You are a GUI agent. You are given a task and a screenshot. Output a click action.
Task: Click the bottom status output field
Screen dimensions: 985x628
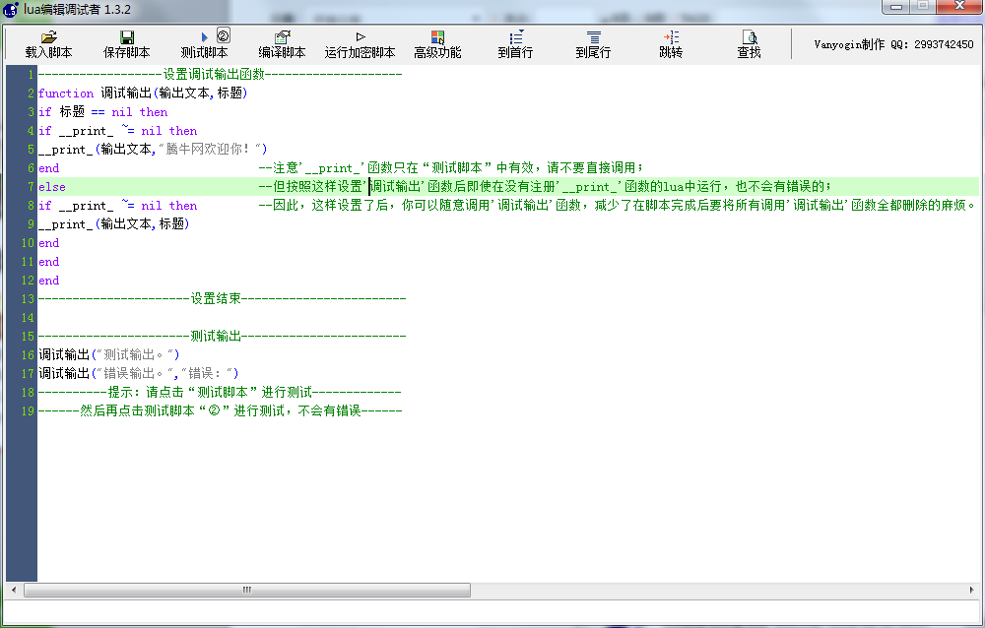(x=492, y=612)
